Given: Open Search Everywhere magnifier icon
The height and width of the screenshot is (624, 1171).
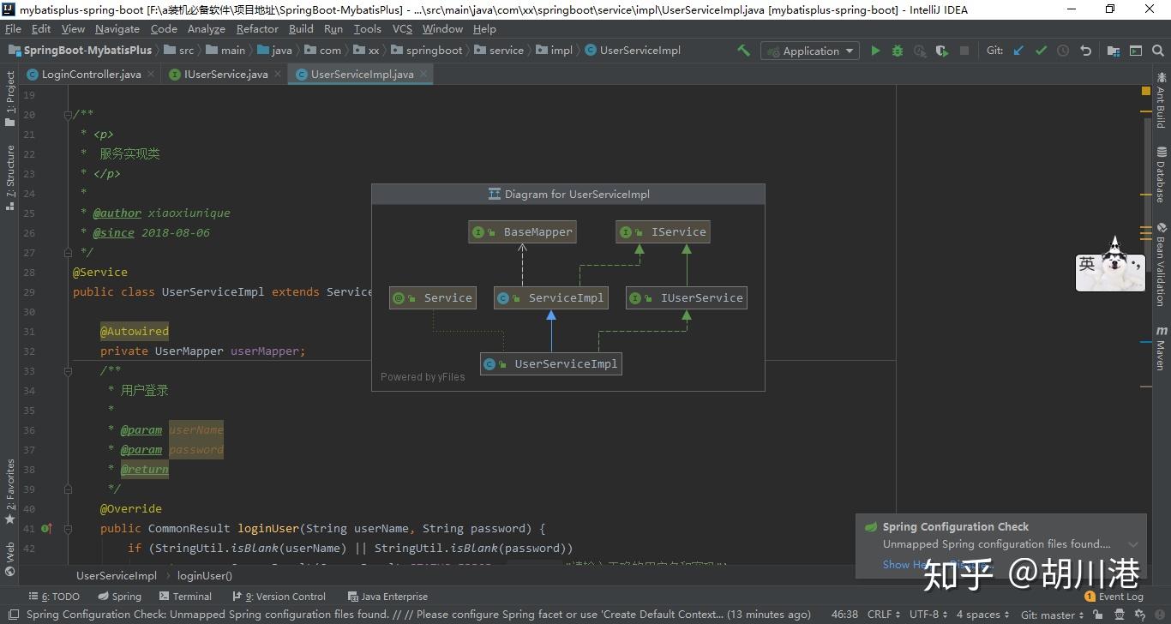Looking at the screenshot, I should [1158, 51].
